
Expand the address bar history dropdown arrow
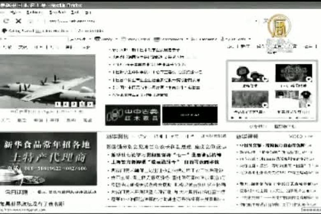(256, 21)
